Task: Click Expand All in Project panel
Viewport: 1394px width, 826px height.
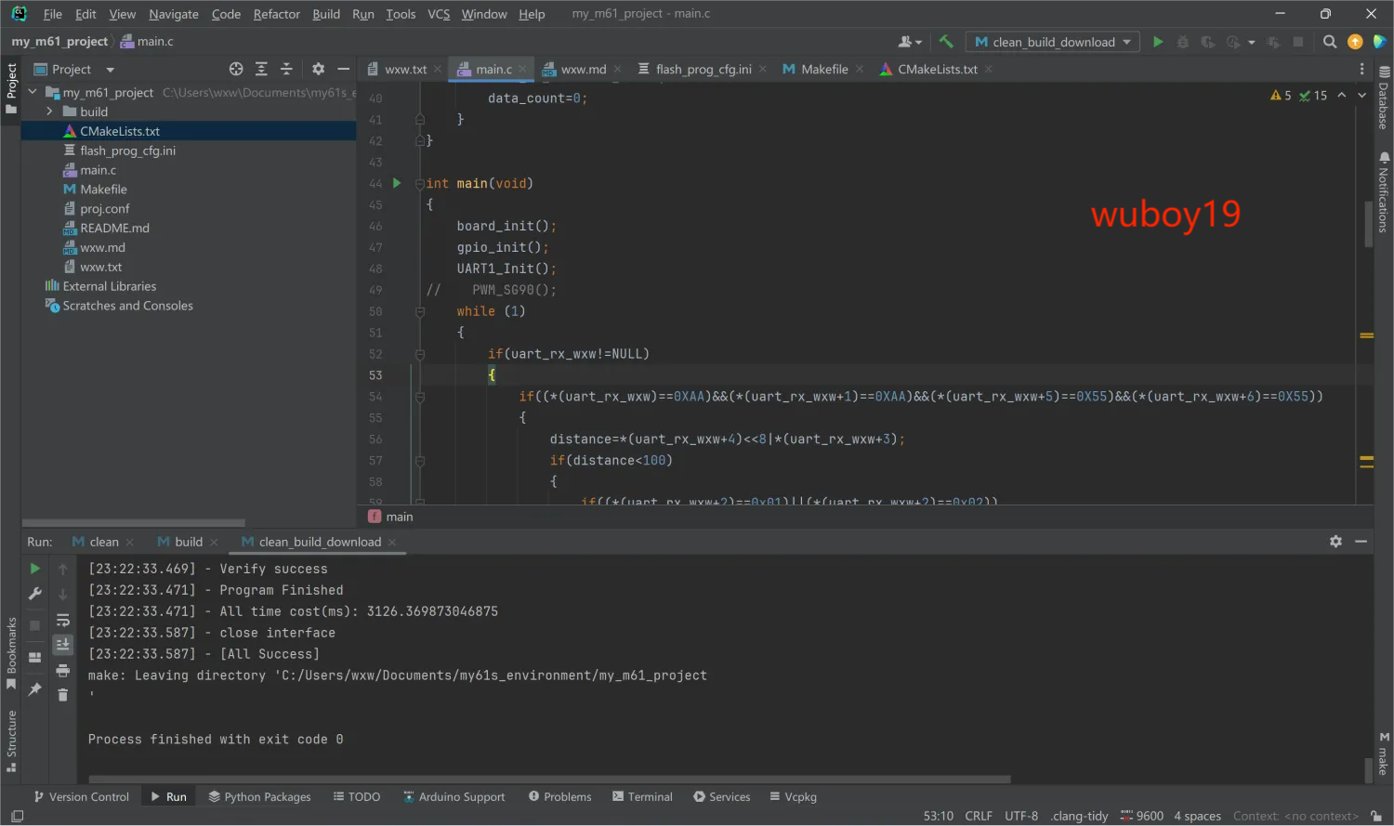Action: (261, 69)
